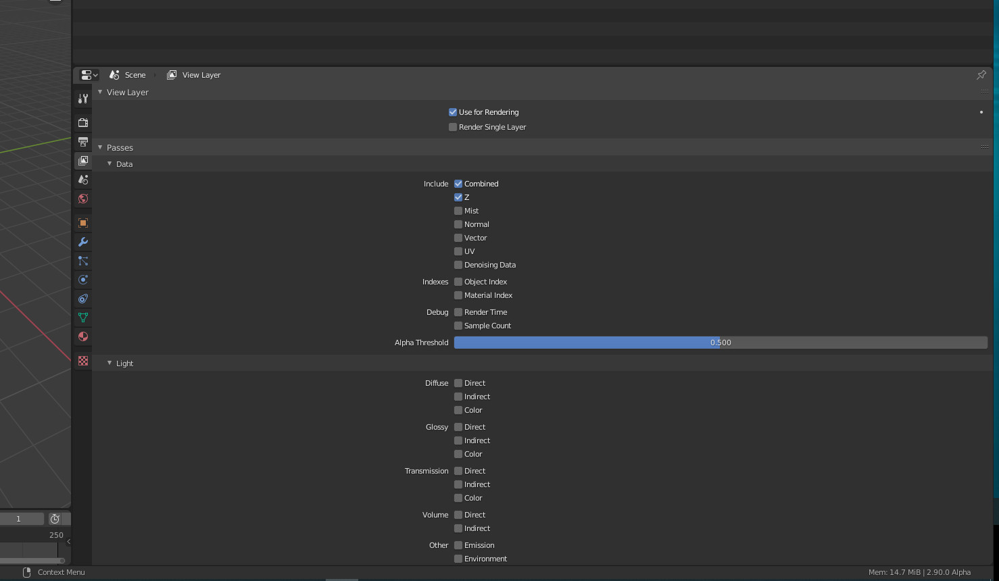
Task: Open the Object Constraints tab
Action: tap(83, 299)
